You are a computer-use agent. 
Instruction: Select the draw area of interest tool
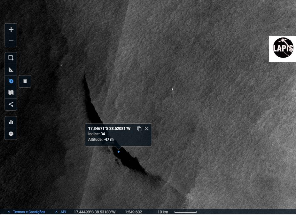pyautogui.click(x=11, y=58)
